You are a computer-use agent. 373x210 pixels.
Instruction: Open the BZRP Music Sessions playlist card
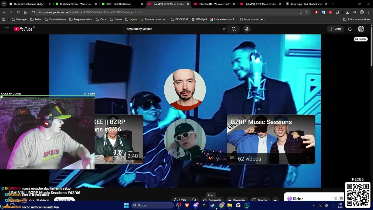(x=271, y=139)
